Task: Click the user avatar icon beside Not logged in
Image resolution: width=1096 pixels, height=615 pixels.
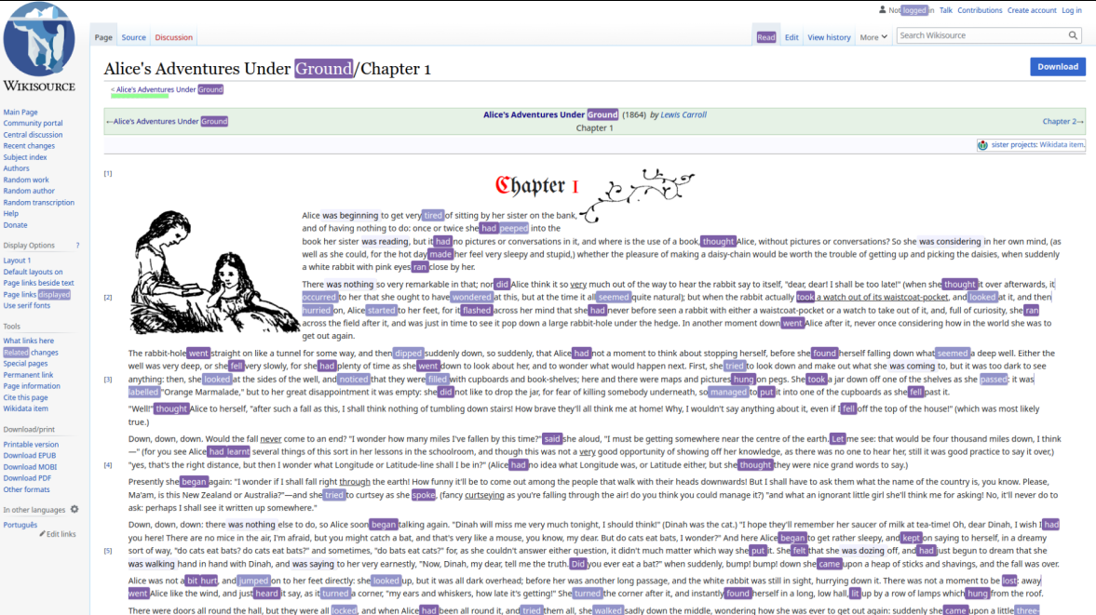Action: [882, 10]
